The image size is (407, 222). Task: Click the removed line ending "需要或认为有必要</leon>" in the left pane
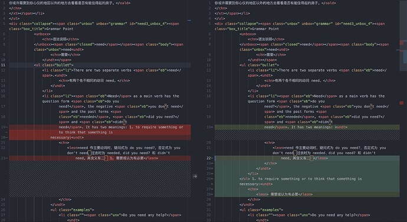[117, 158]
